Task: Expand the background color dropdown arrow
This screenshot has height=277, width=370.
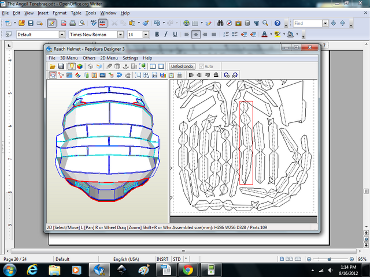Action: pos(297,35)
